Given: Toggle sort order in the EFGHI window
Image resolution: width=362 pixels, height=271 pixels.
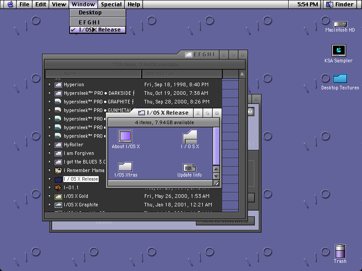Looking at the screenshot, I should 242,74.
